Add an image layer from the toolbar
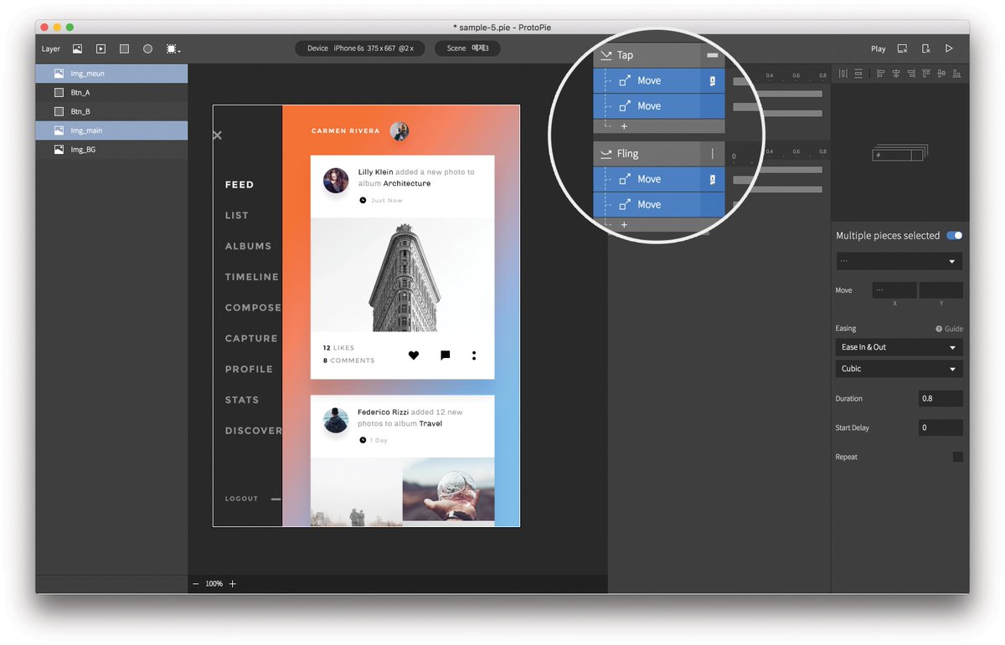Screen dimensions: 1005x645 77,49
